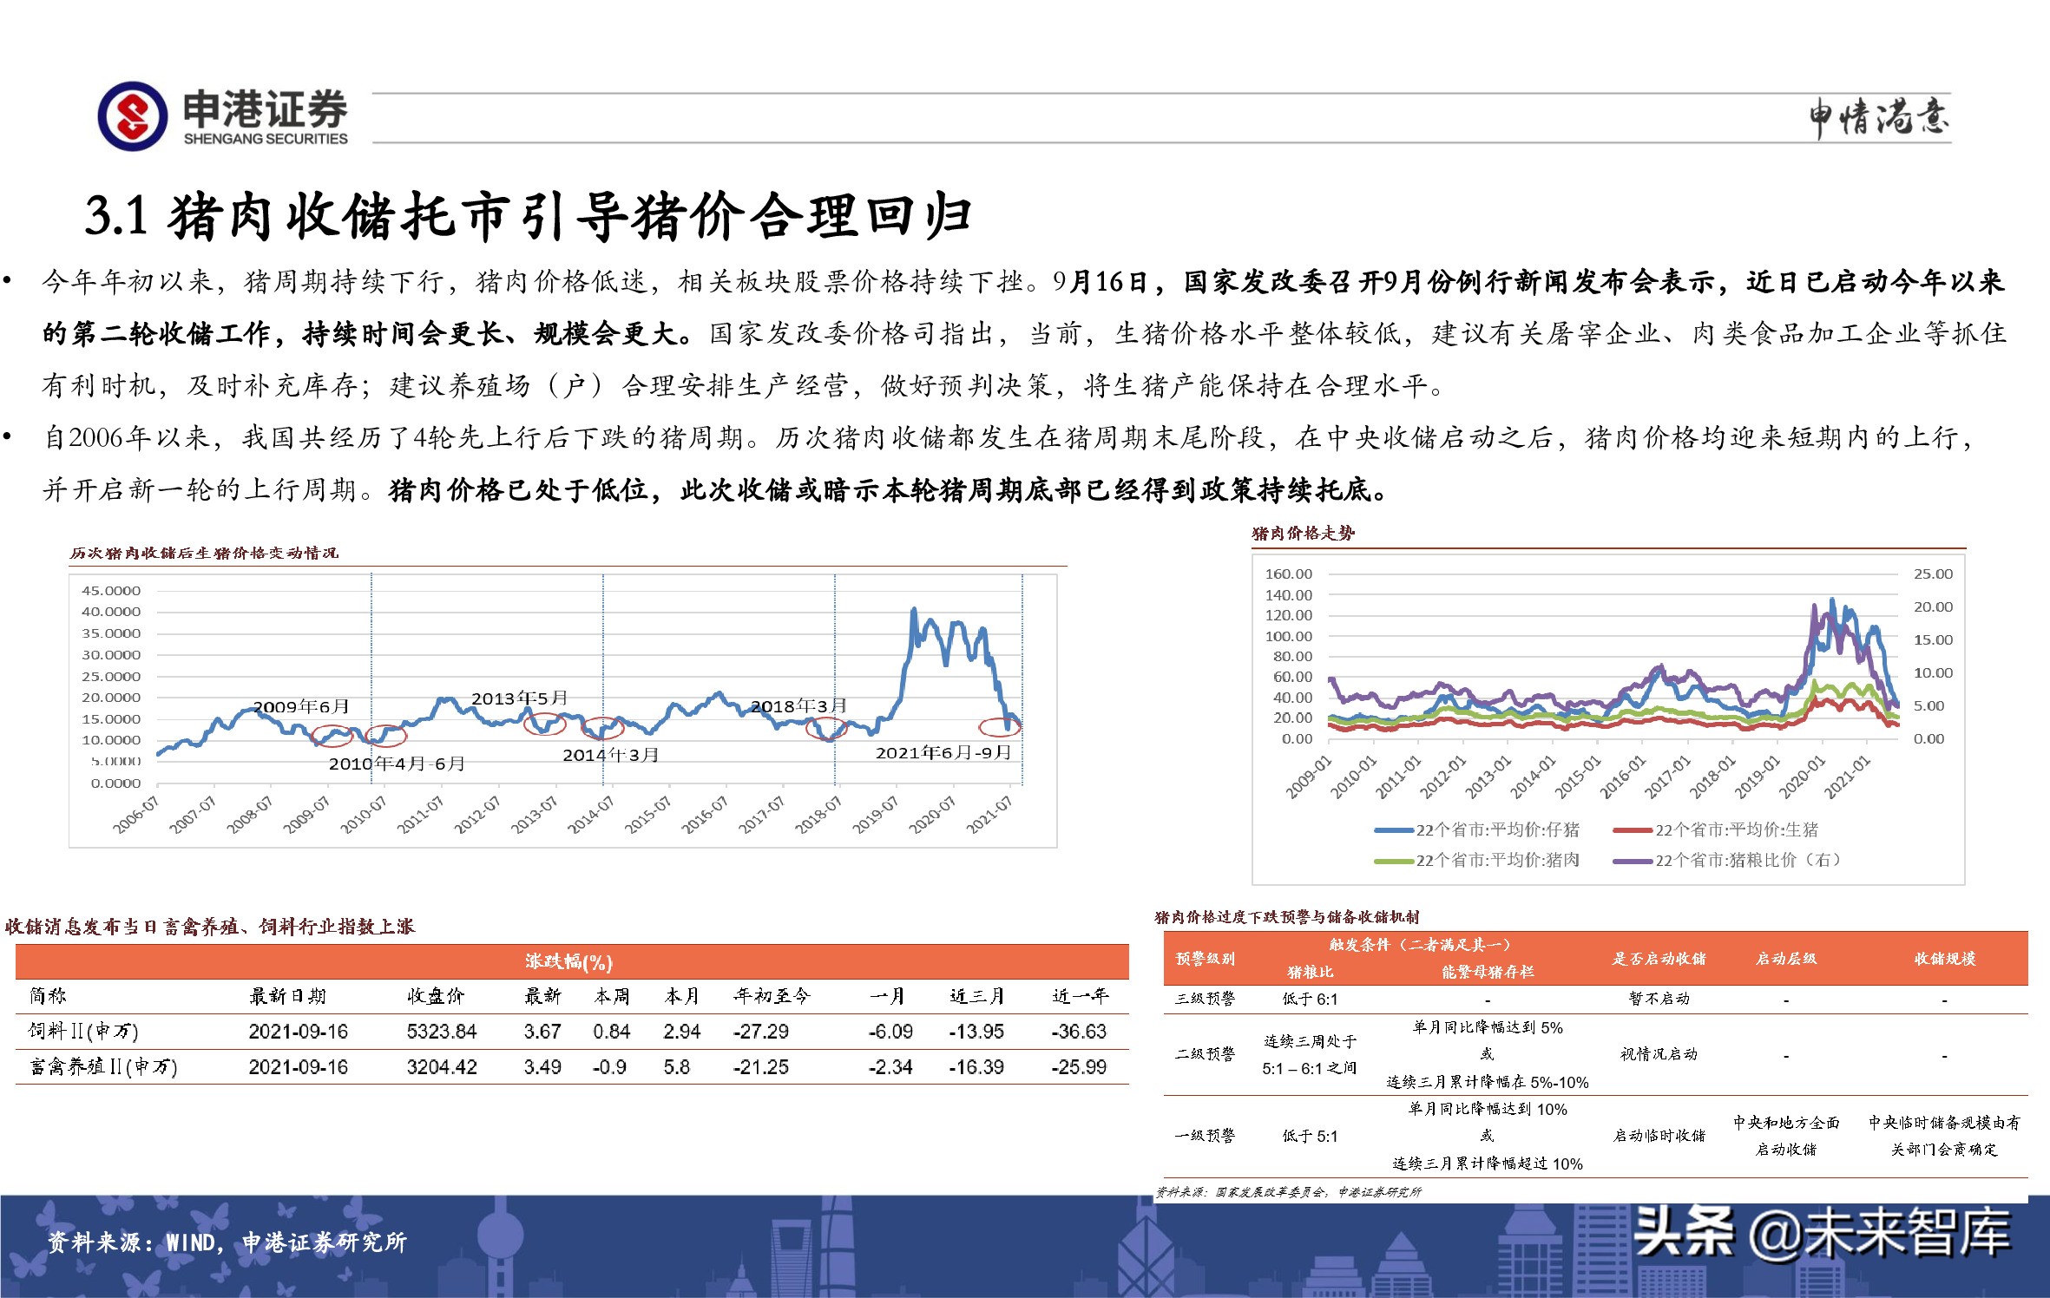
Task: Click the year-to-date value -27.29
Action: pos(760,1032)
